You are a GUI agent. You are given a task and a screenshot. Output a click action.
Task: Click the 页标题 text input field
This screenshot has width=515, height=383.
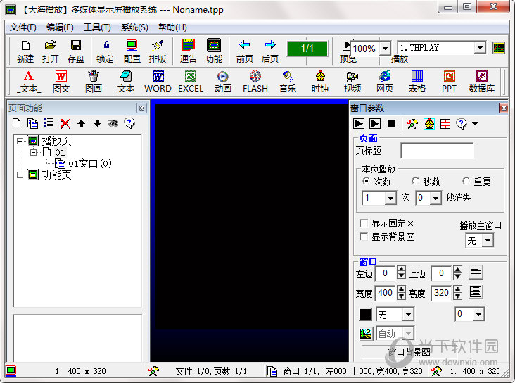437,151
